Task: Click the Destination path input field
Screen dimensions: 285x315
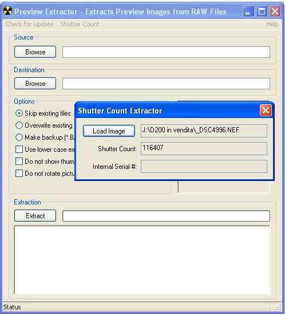Action: [166, 84]
